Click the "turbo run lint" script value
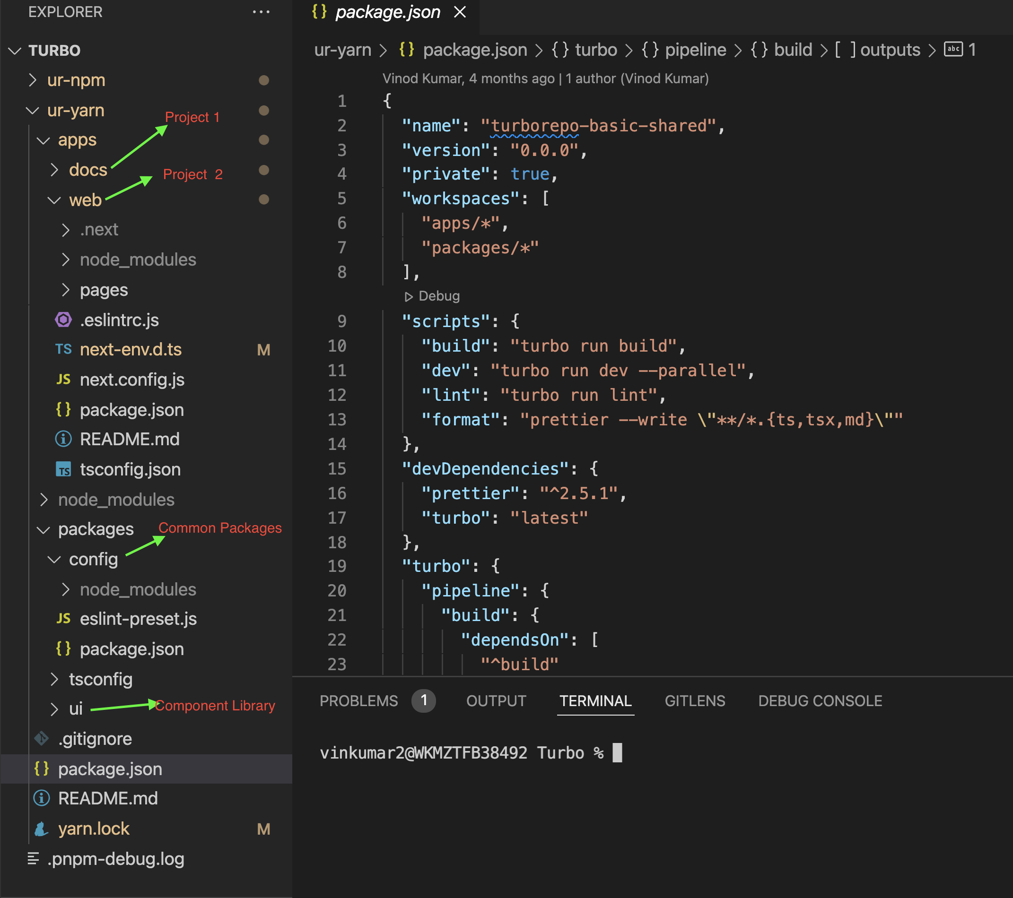Viewport: 1013px width, 898px height. (x=579, y=395)
